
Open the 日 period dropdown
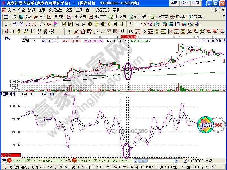[x=7, y=24]
